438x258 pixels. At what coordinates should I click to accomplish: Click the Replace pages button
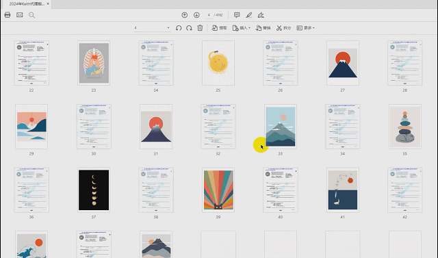coord(263,28)
